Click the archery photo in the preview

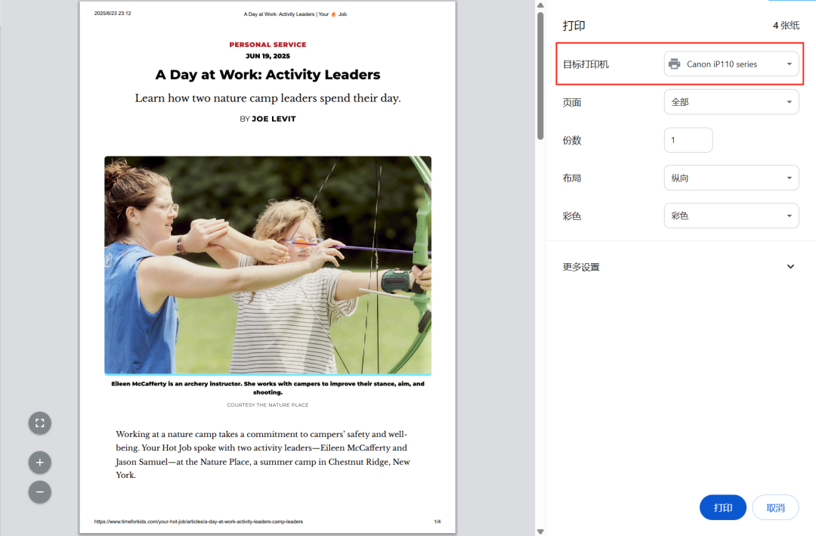(x=267, y=265)
